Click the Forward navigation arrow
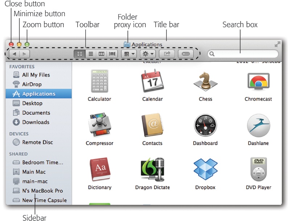The height and width of the screenshot is (221, 288). point(24,54)
